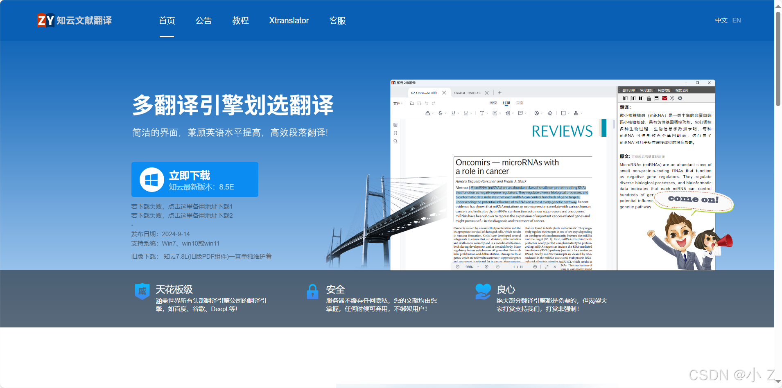Open the 首页 navigation tab
The image size is (782, 388).
167,20
